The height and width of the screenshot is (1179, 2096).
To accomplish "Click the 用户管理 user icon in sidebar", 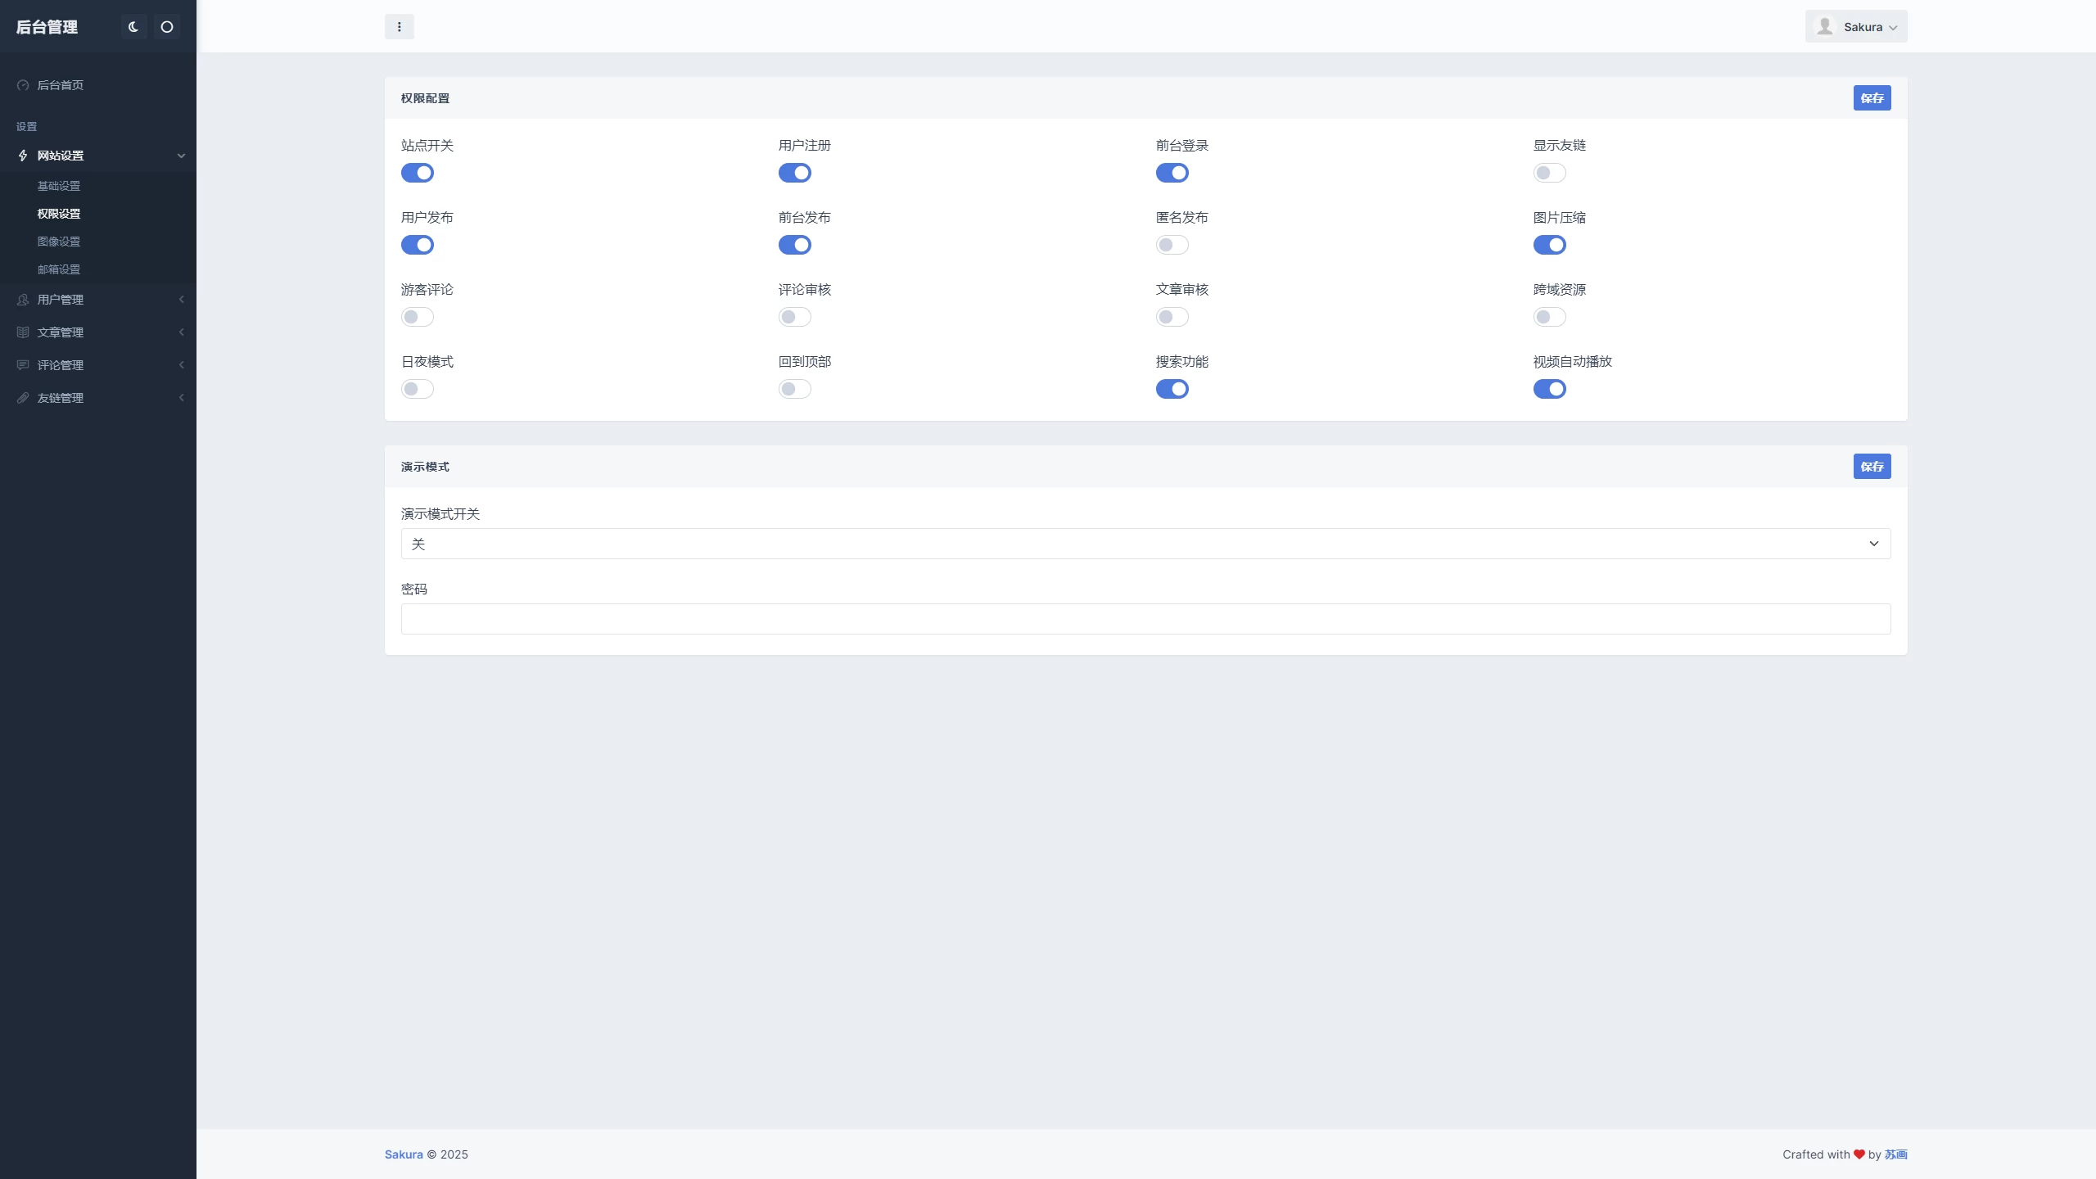I will tap(23, 300).
